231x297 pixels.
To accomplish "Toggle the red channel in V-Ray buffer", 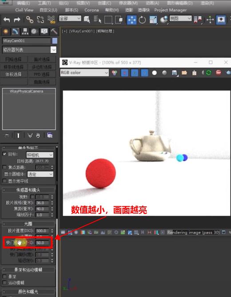I will pos(124,73).
